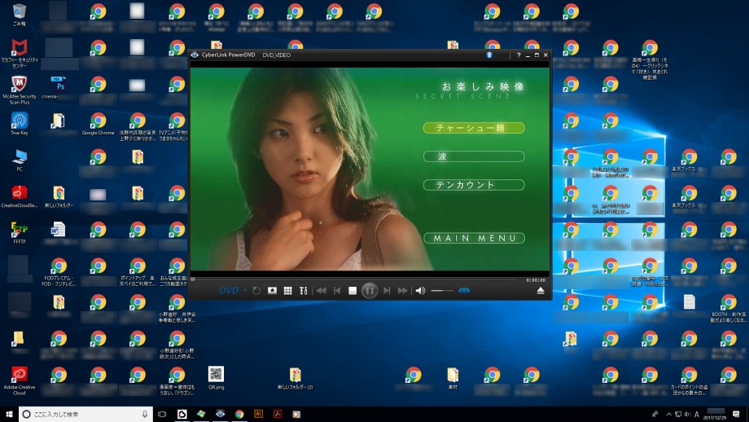The image size is (749, 422).
Task: Click the rewind button
Action: (322, 291)
